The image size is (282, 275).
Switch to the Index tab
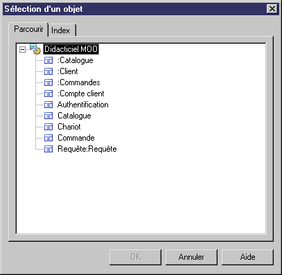tap(62, 30)
